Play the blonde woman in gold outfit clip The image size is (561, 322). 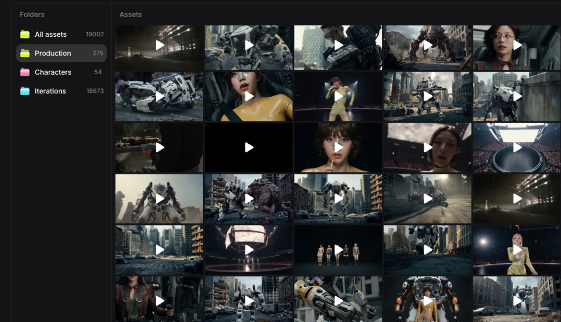517,250
